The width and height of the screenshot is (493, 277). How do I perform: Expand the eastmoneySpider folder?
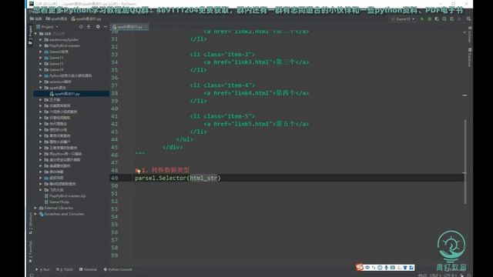click(41, 40)
